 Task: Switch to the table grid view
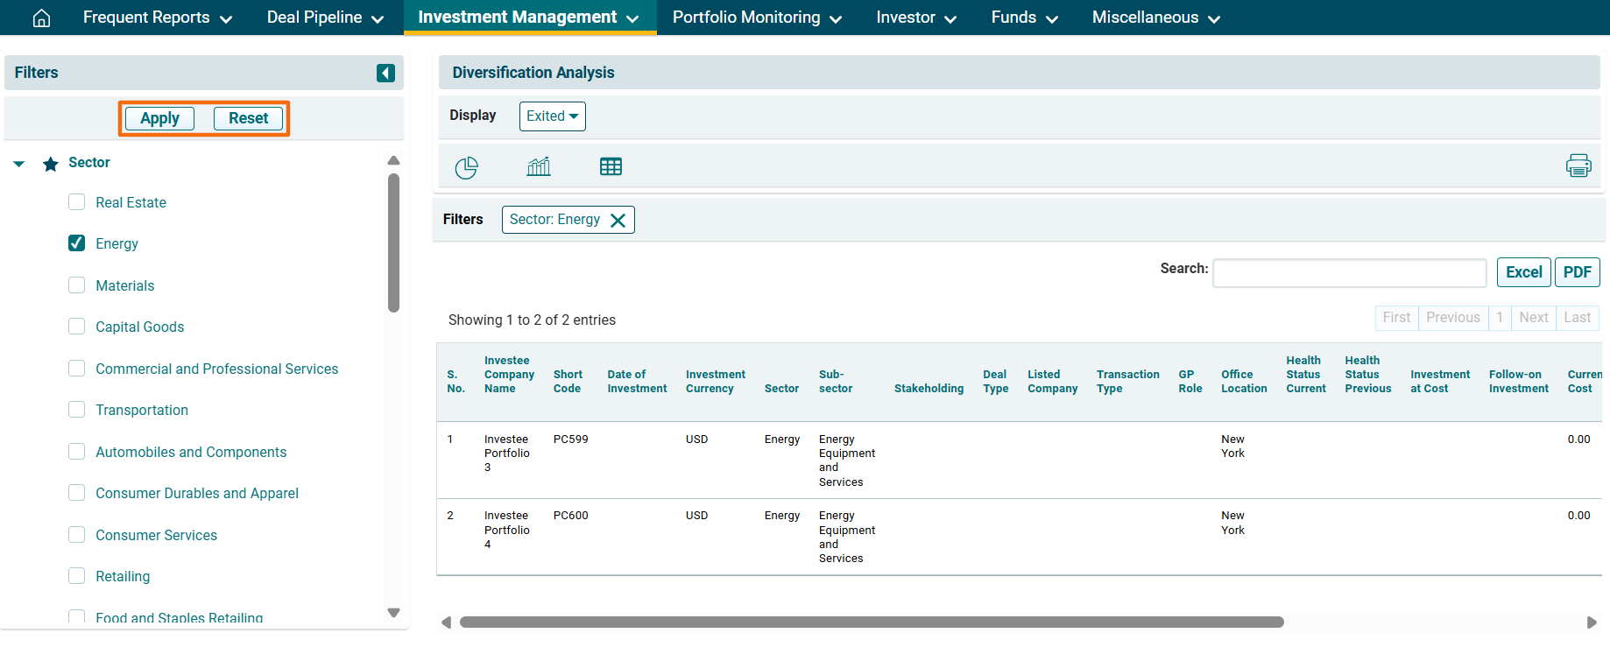[611, 166]
